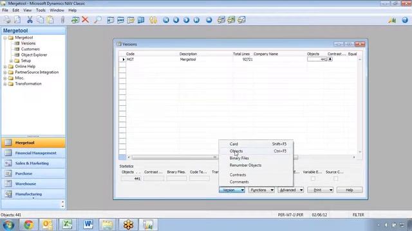412x231 pixels.
Task: Open Word from the taskbar
Action: 88,225
